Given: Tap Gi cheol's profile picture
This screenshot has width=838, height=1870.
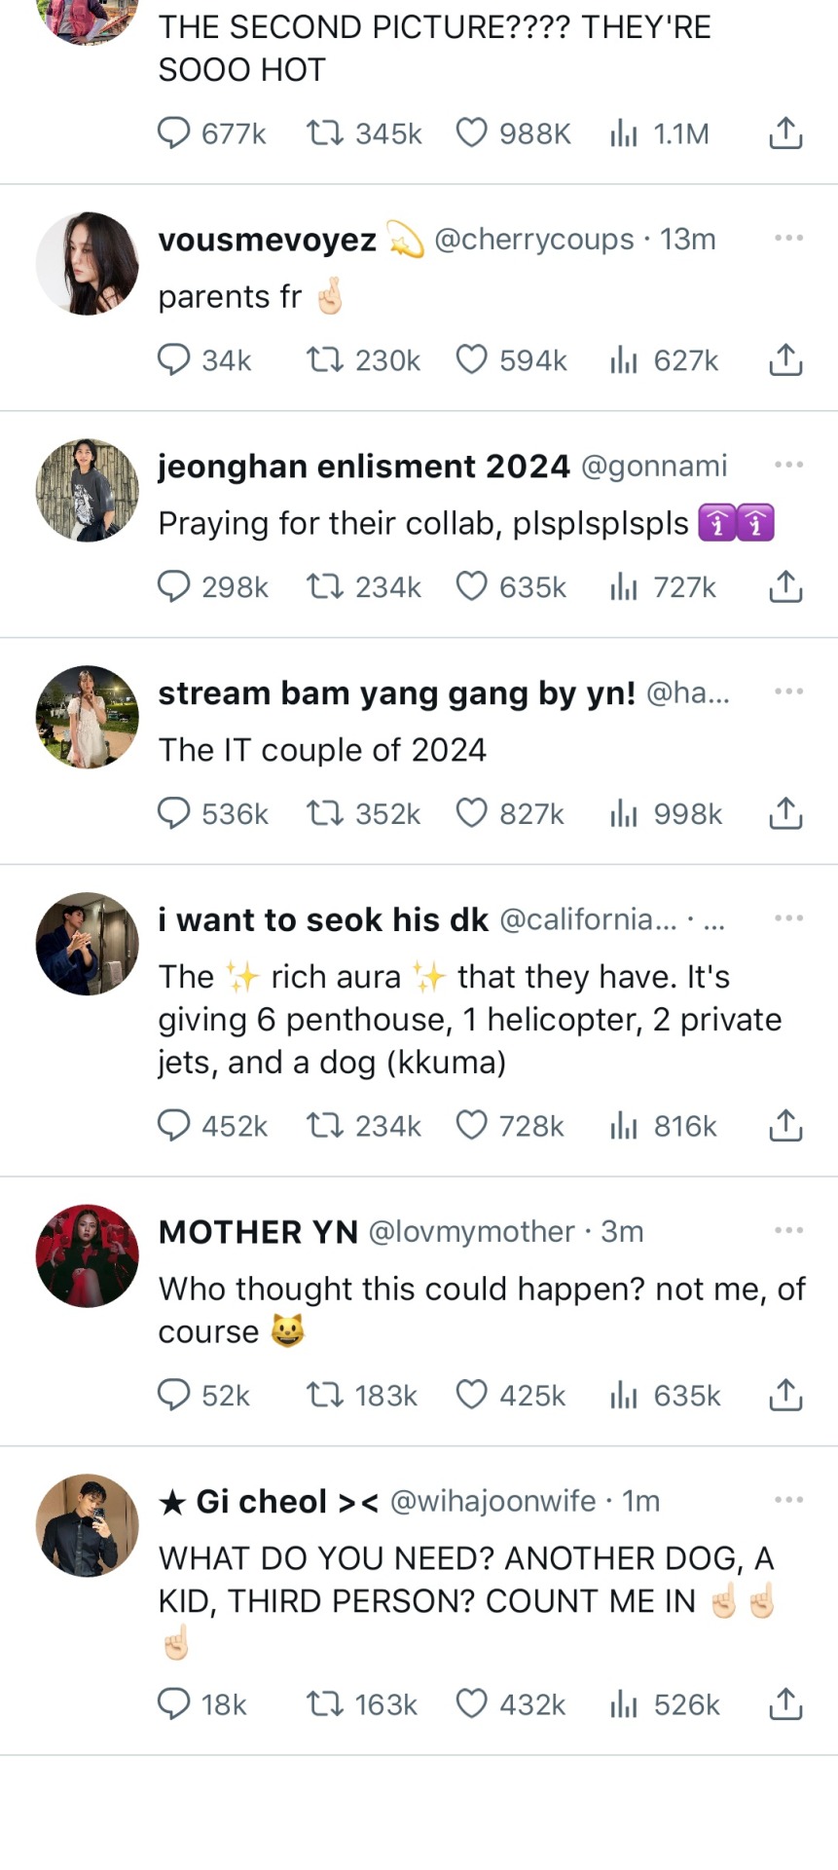Looking at the screenshot, I should click(x=88, y=1525).
